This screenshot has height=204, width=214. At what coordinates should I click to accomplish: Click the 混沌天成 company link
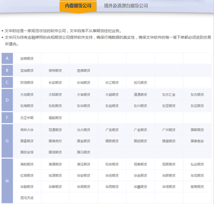27,198
